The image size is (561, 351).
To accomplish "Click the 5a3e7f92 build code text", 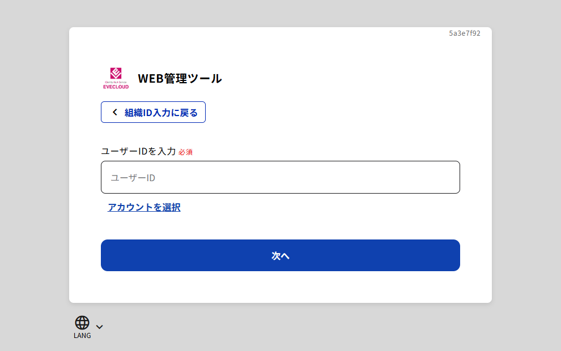I will [465, 33].
